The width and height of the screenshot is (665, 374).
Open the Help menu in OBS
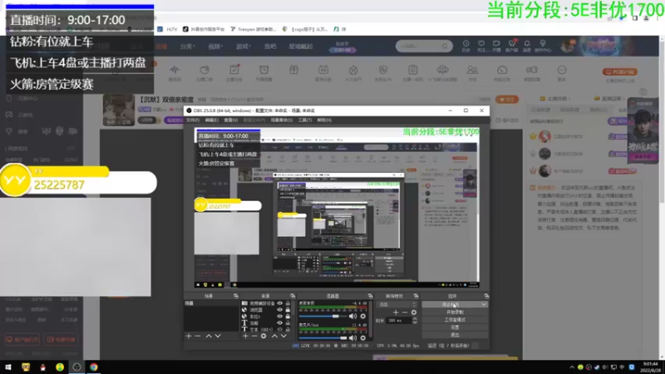click(324, 120)
